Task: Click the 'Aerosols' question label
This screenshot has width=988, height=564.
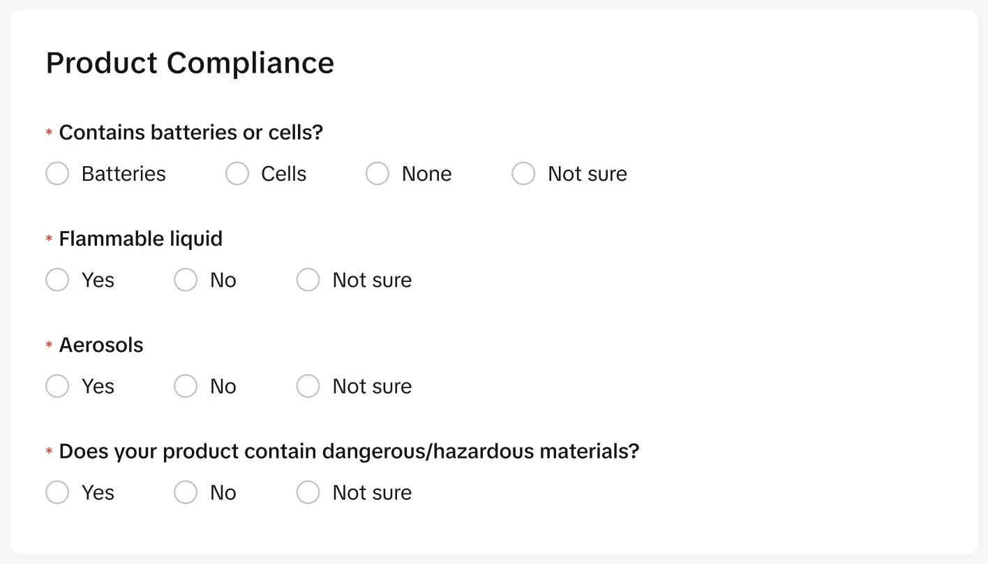Action: 101,345
